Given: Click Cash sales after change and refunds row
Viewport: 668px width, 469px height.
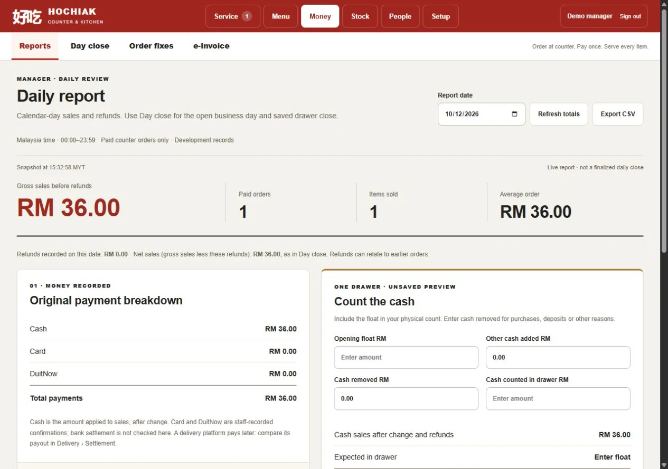Looking at the screenshot, I should tap(482, 435).
